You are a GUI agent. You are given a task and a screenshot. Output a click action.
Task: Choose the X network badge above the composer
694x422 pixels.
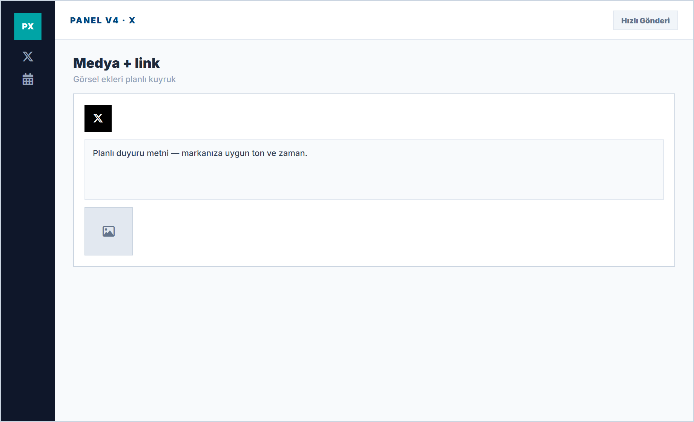click(98, 118)
